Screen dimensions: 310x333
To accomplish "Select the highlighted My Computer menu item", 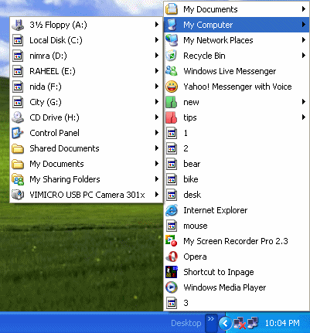I will (x=237, y=25).
